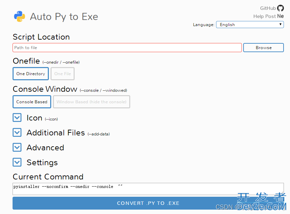Select the One Directory option
Screen dimensions: 290x214
coord(31,74)
